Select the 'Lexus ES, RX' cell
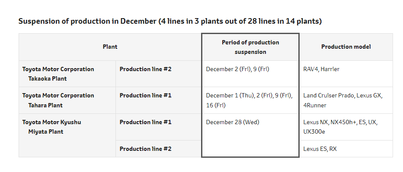 tap(346, 149)
